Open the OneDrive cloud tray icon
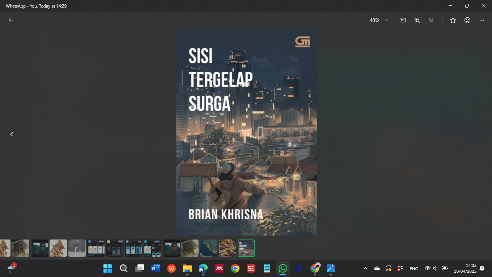Image resolution: width=492 pixels, height=277 pixels. pyautogui.click(x=377, y=268)
